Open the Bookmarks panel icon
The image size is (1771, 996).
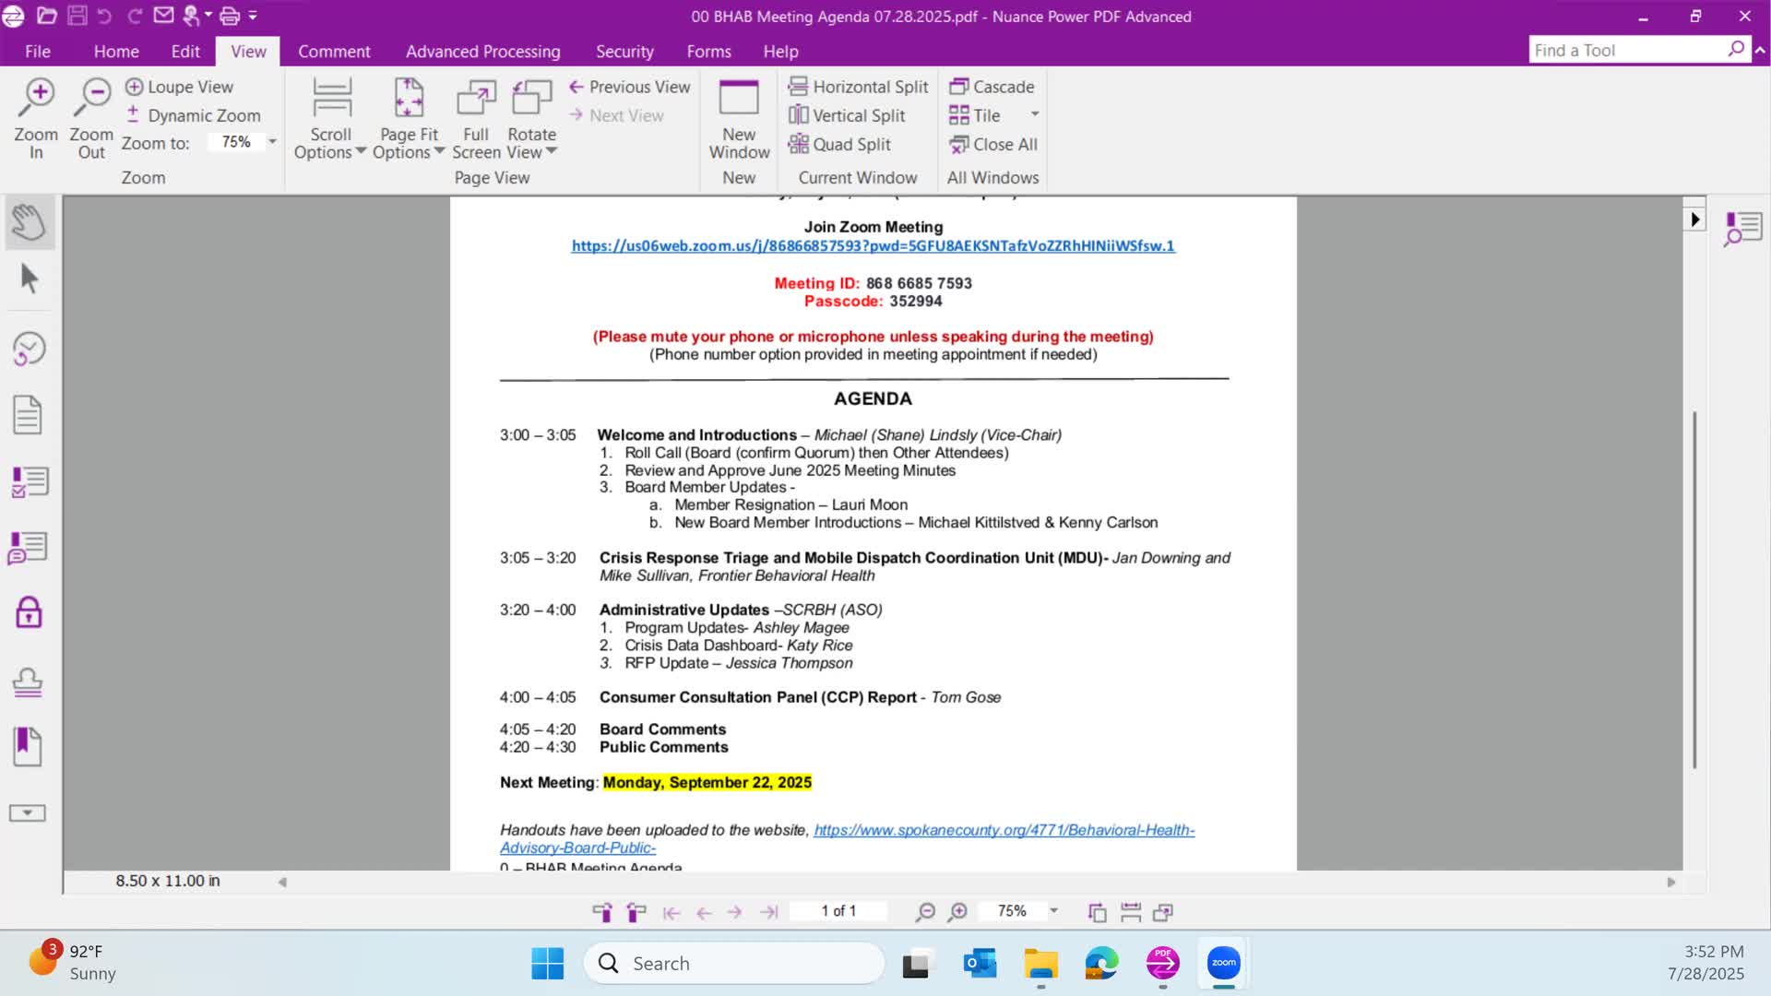click(28, 746)
